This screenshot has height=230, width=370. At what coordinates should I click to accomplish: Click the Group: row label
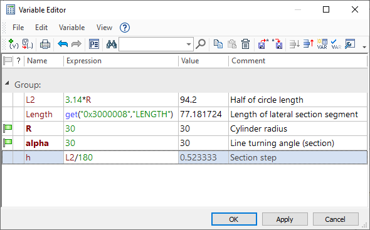coord(28,85)
